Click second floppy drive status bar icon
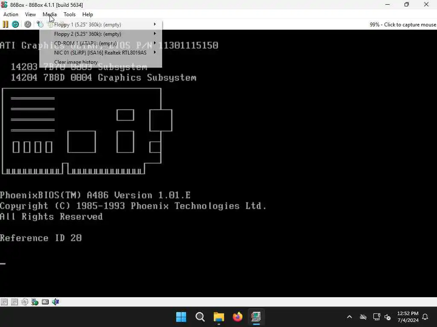 (14, 302)
